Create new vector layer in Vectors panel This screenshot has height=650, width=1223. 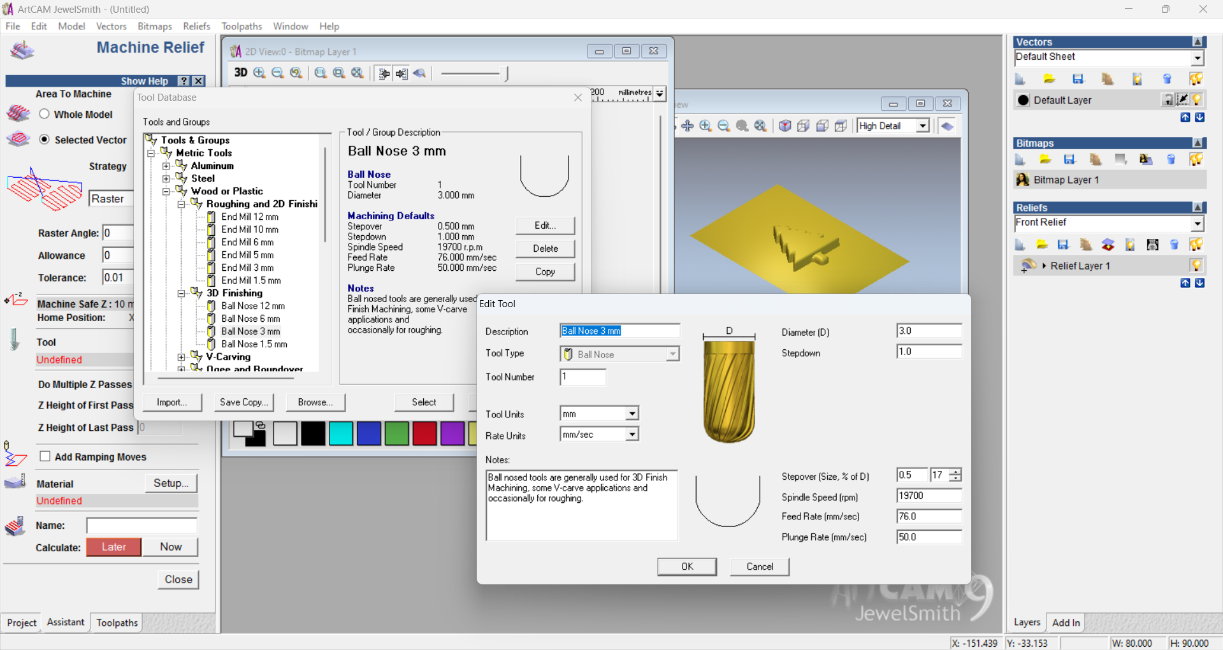(x=1020, y=79)
